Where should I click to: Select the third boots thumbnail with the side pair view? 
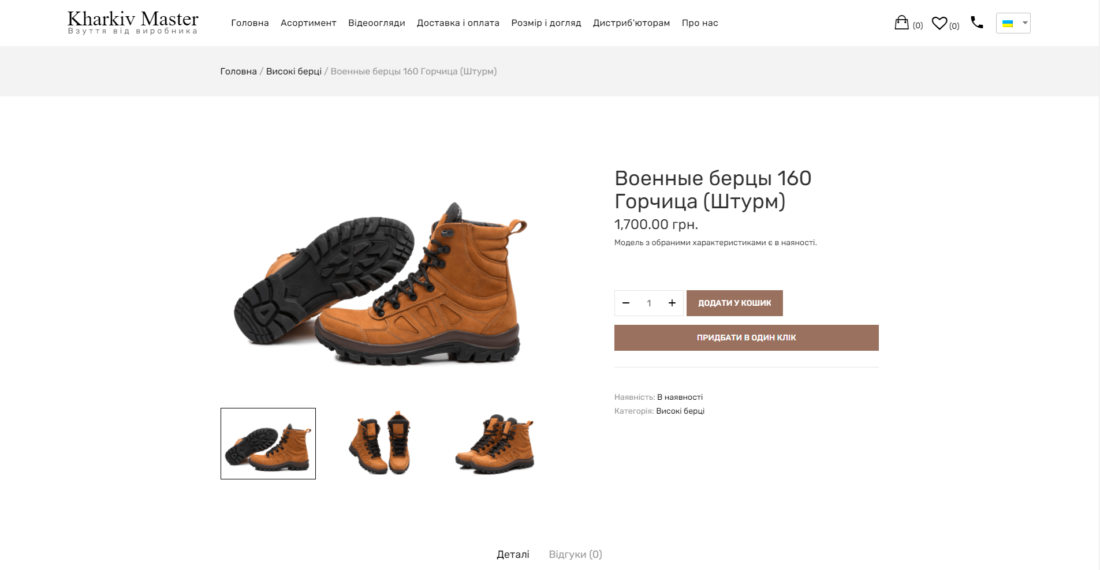coord(495,444)
